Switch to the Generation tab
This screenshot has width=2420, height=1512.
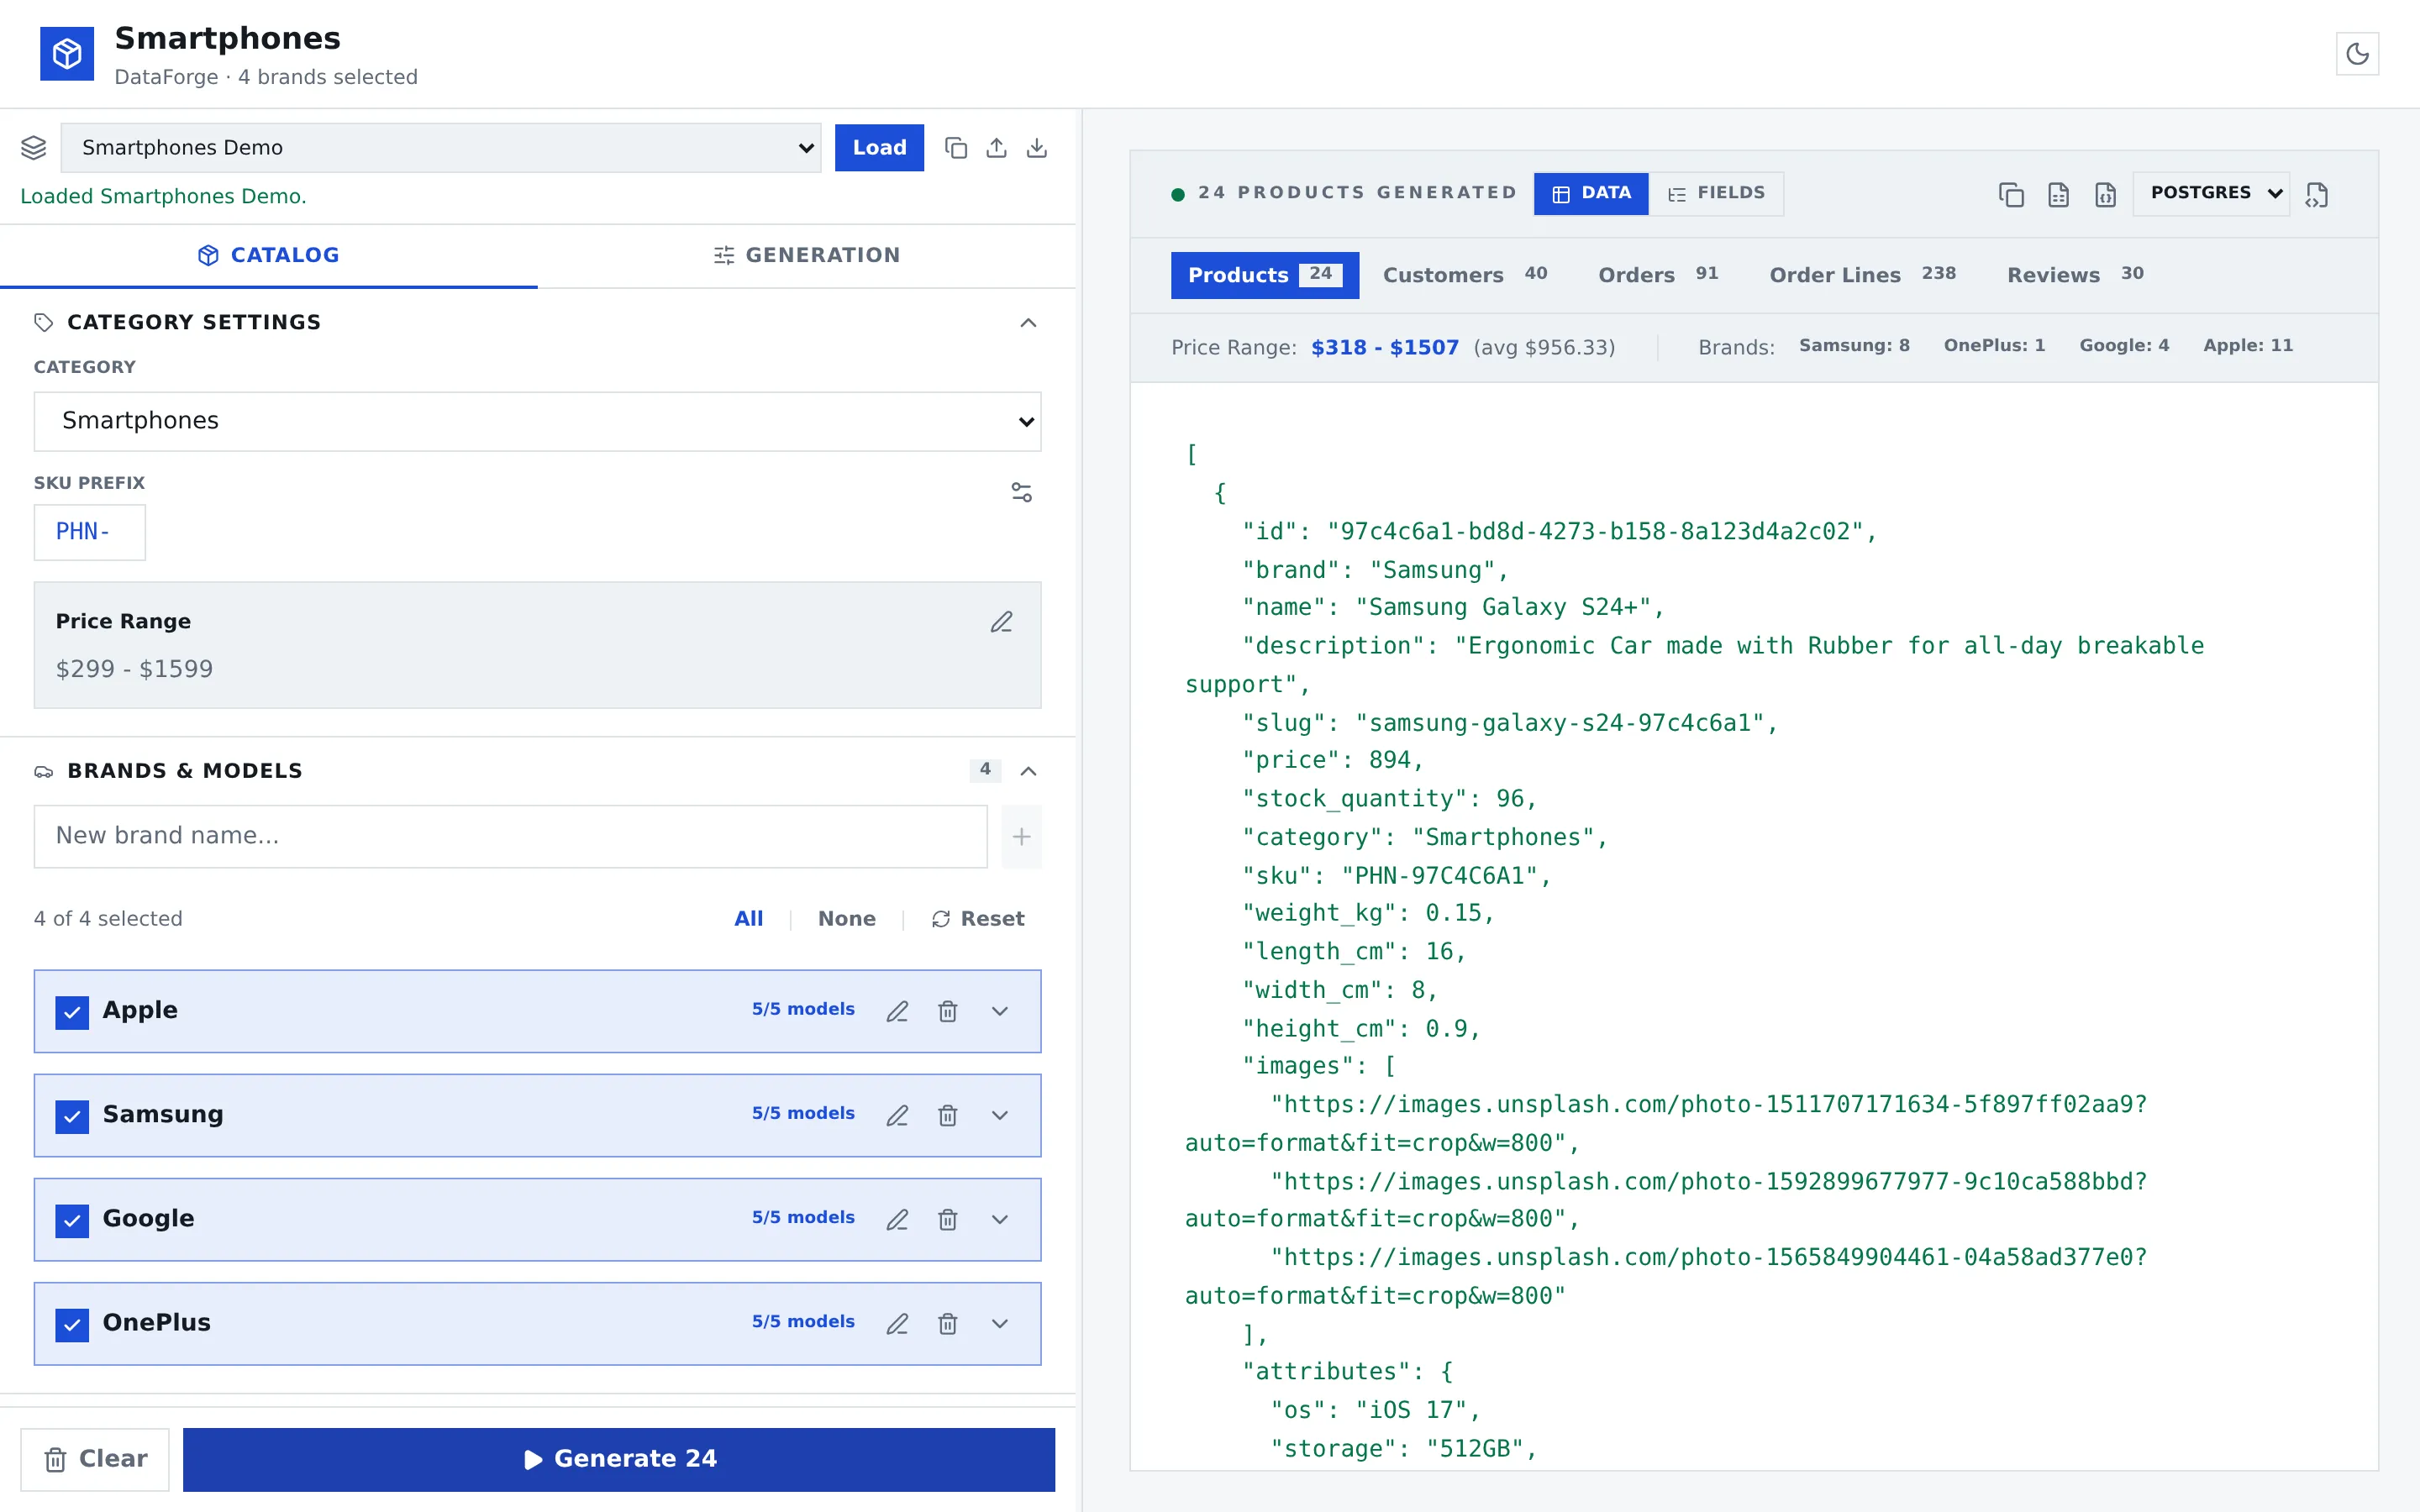806,255
